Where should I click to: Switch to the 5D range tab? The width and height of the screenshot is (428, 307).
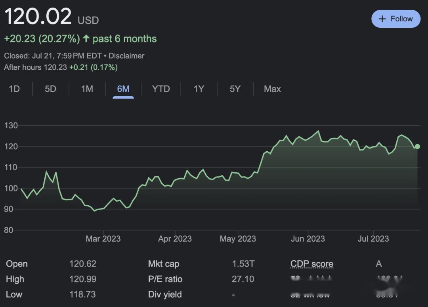tap(50, 89)
